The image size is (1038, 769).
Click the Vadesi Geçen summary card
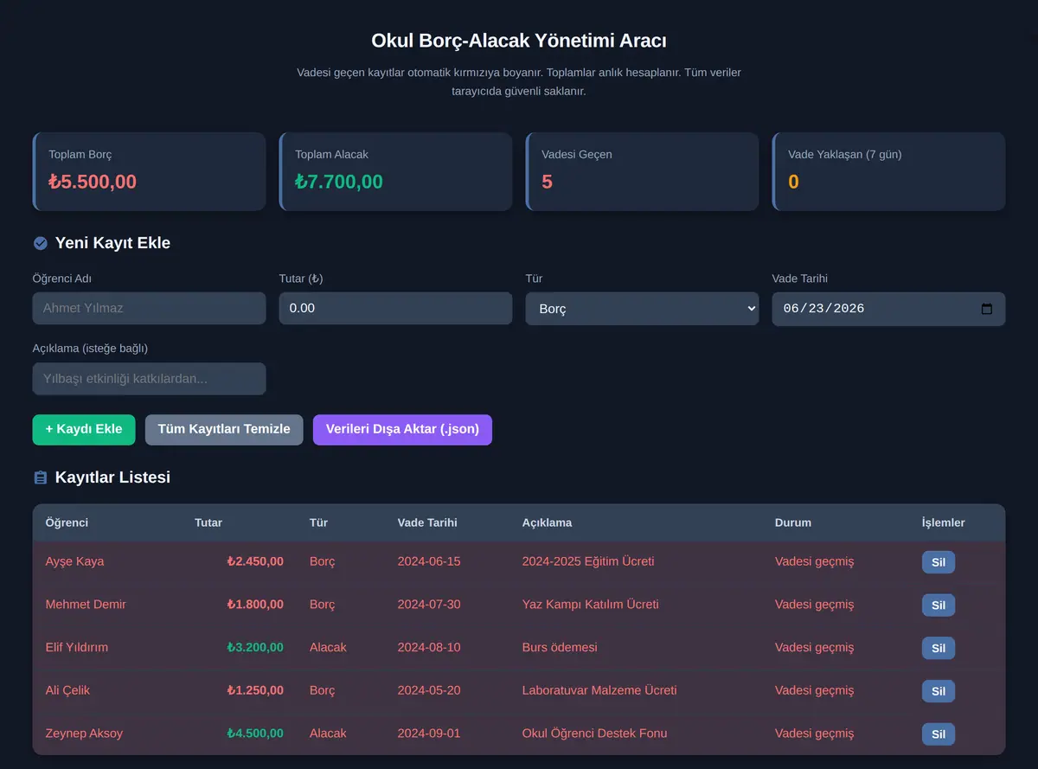[642, 171]
